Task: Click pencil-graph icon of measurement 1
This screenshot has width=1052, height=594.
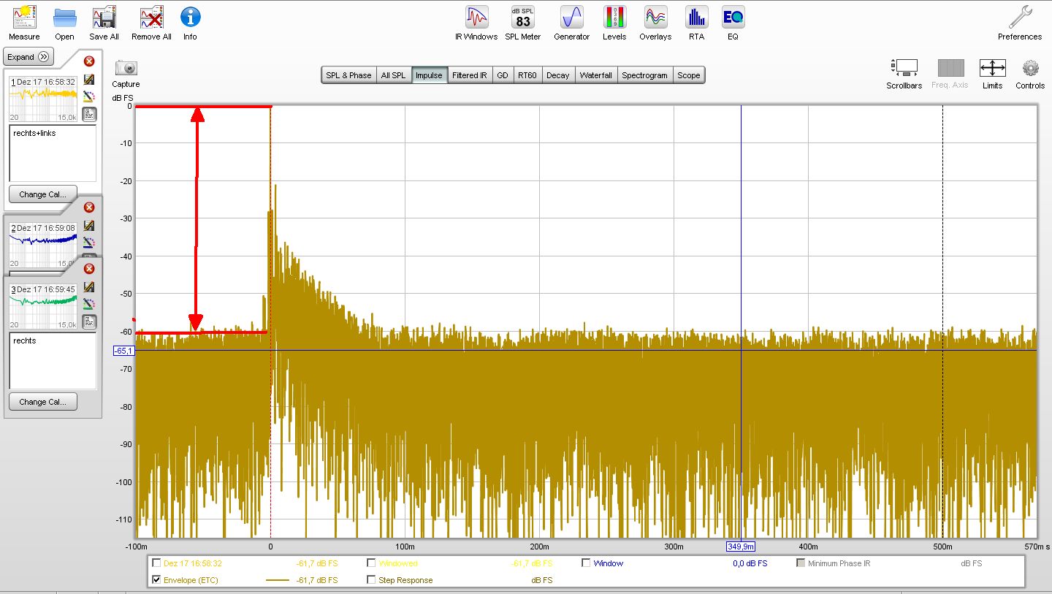Action: [x=89, y=80]
